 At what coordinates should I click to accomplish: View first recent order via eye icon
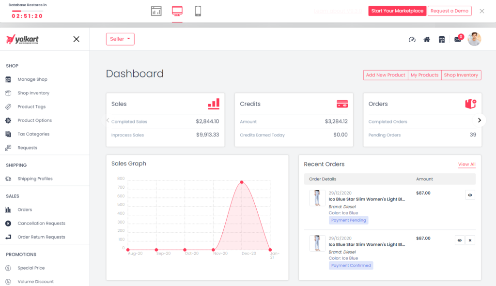(x=470, y=195)
